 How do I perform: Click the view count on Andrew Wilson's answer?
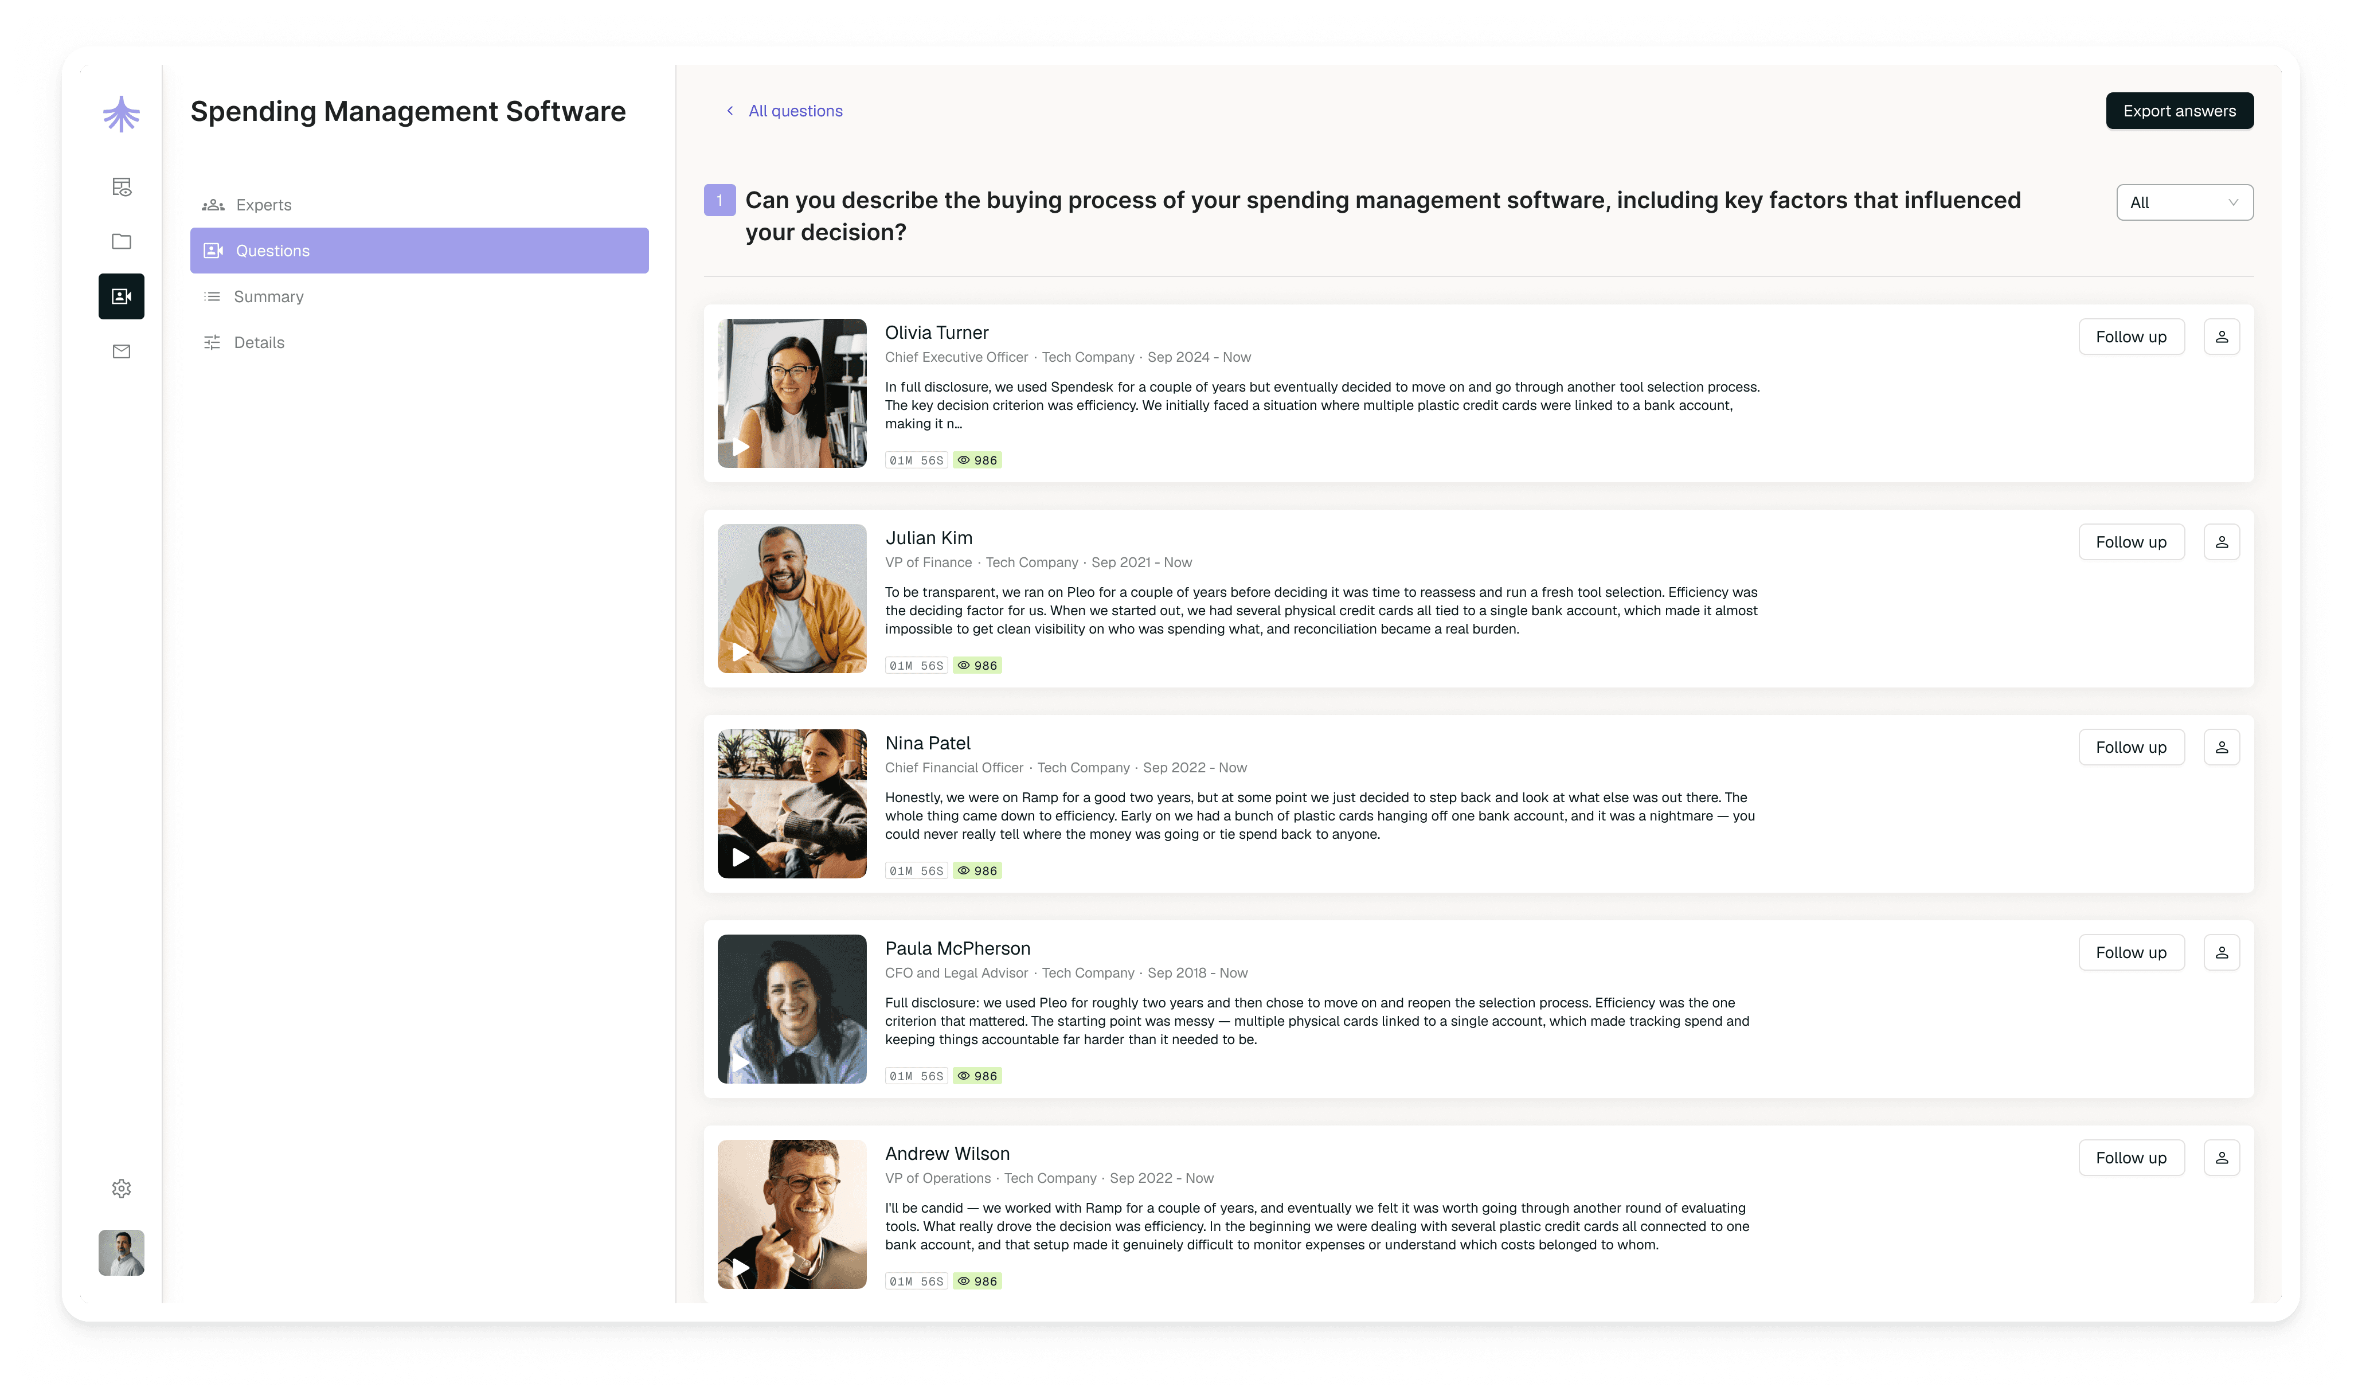pyautogui.click(x=976, y=1281)
